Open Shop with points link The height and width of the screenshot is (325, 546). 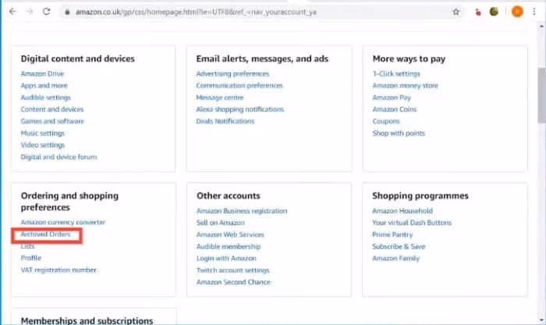[399, 133]
